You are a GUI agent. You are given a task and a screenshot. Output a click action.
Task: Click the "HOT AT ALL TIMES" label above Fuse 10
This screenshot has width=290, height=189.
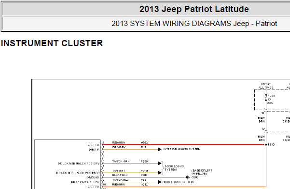(266, 86)
